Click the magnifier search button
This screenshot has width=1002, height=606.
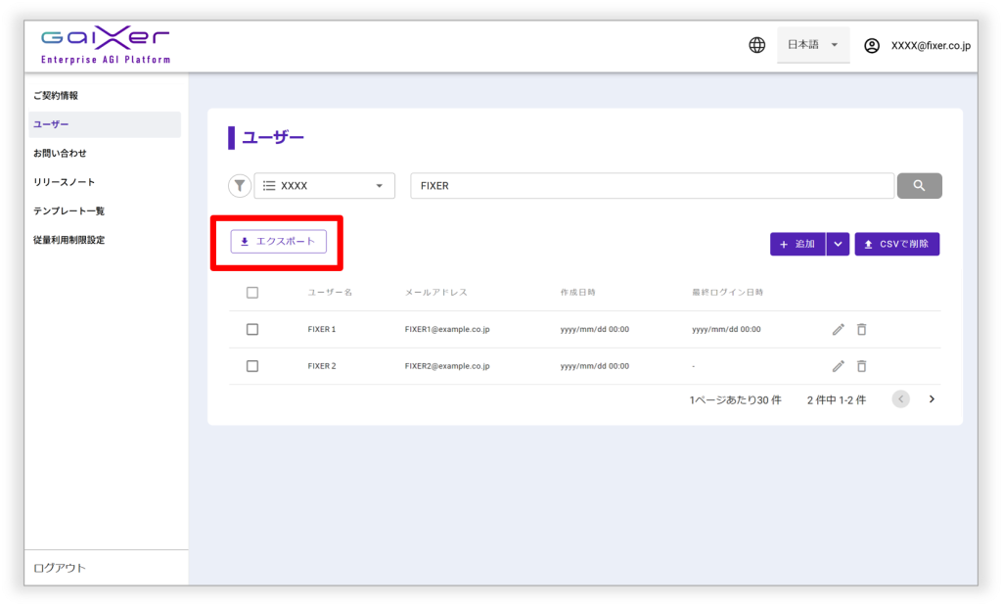click(919, 186)
